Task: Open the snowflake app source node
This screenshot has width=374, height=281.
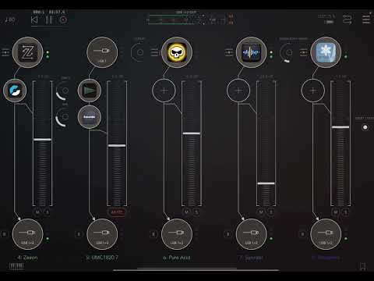Action: point(326,52)
